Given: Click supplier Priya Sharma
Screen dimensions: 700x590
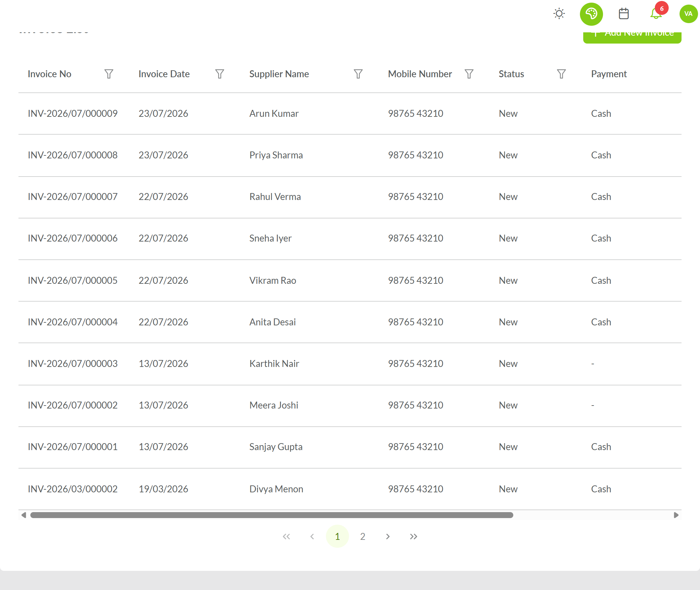Looking at the screenshot, I should [276, 155].
